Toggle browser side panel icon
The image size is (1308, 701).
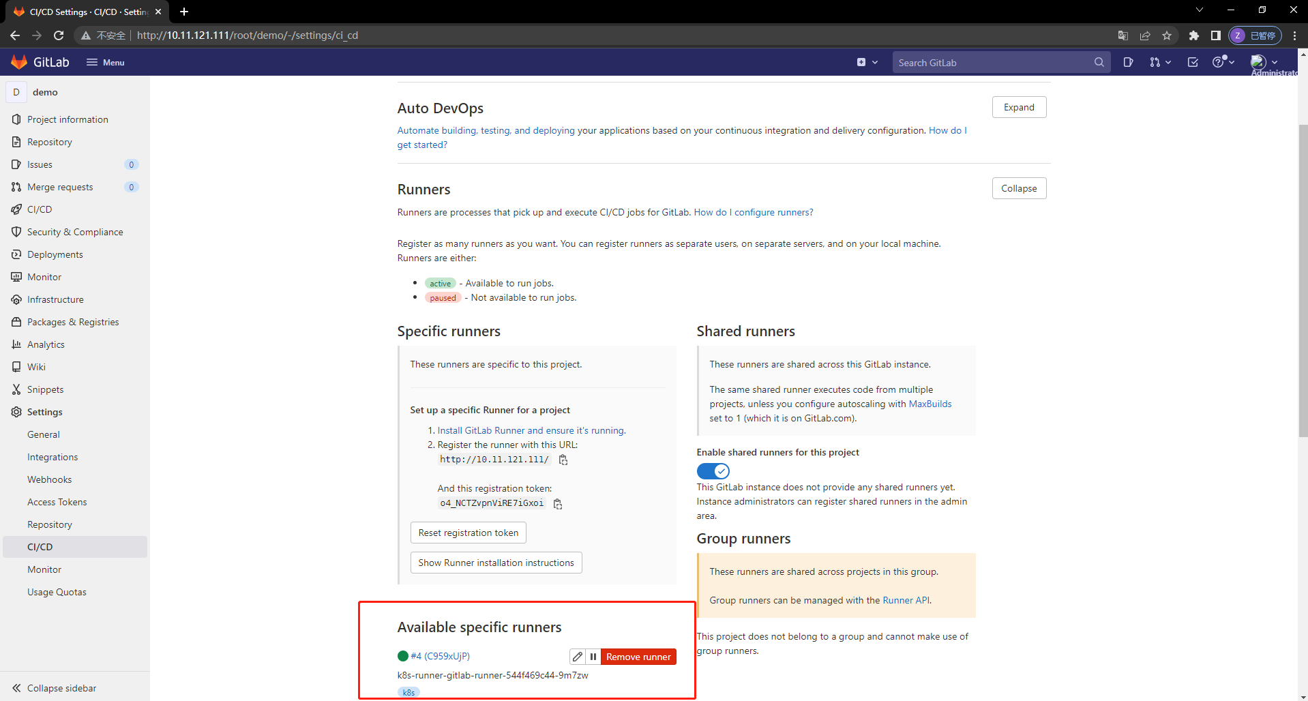pyautogui.click(x=1215, y=35)
